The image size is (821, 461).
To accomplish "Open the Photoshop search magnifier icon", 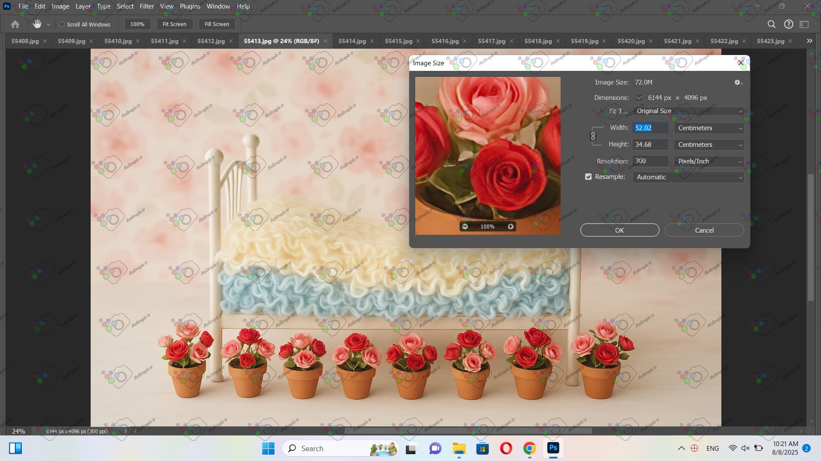I will [x=771, y=24].
